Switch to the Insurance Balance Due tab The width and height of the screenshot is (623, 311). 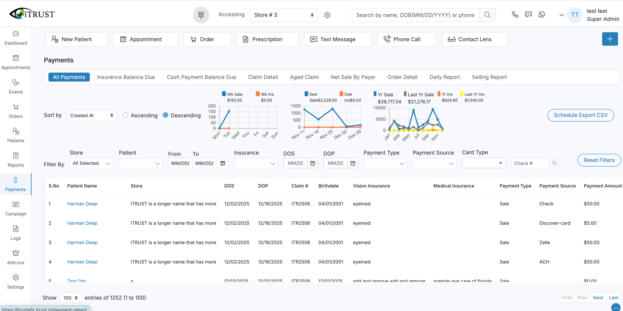coord(126,77)
